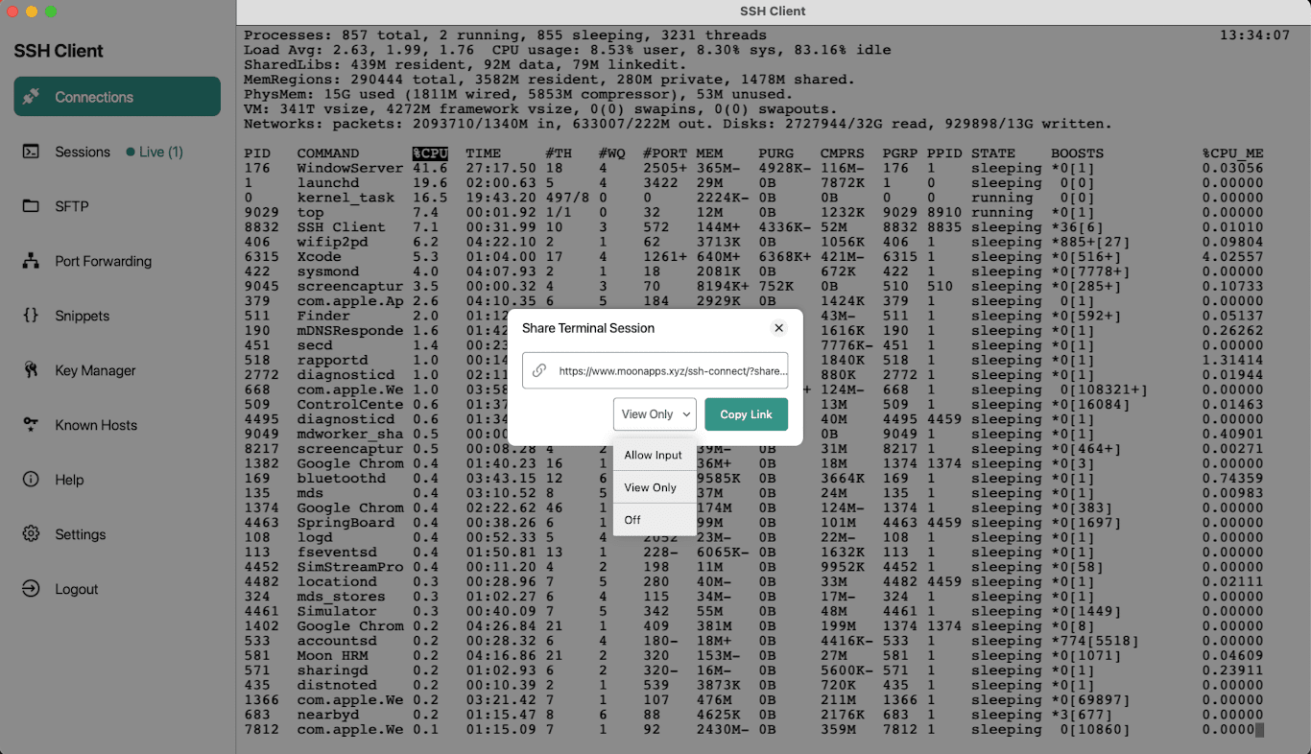Click the PID column header
This screenshot has height=754, width=1311.
click(256, 153)
